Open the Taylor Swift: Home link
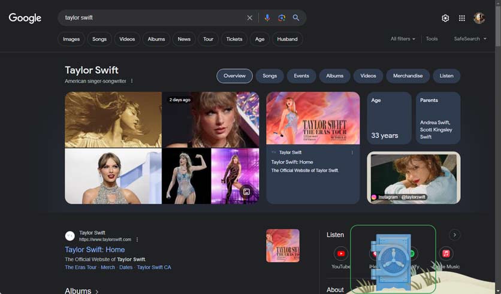The height and width of the screenshot is (294, 501). coord(95,250)
